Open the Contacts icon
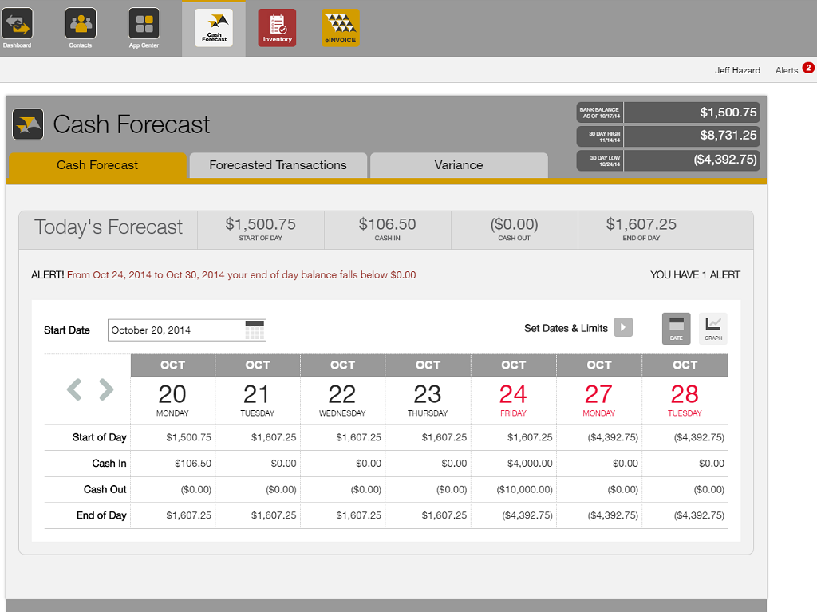Screen dimensions: 817x612 pyautogui.click(x=81, y=24)
